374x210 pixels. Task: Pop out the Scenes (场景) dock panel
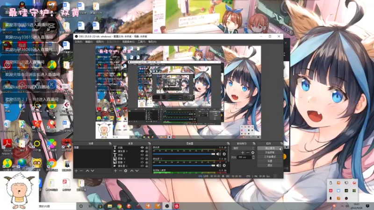pos(110,144)
